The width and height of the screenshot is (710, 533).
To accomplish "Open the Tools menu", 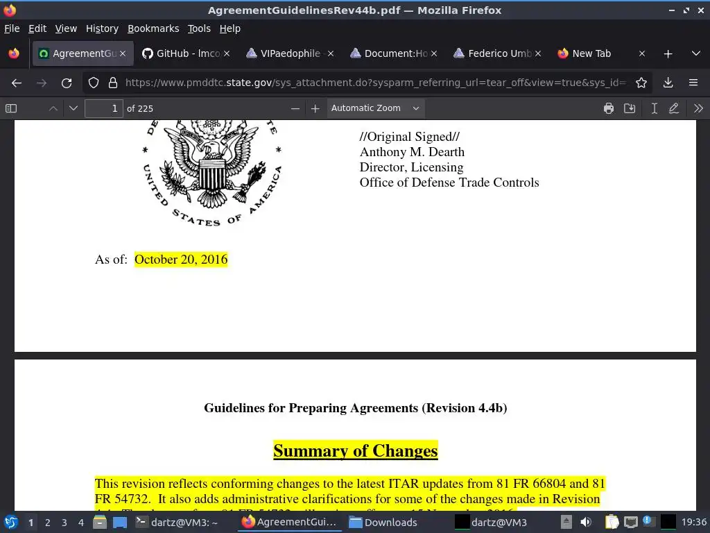I will [x=199, y=28].
